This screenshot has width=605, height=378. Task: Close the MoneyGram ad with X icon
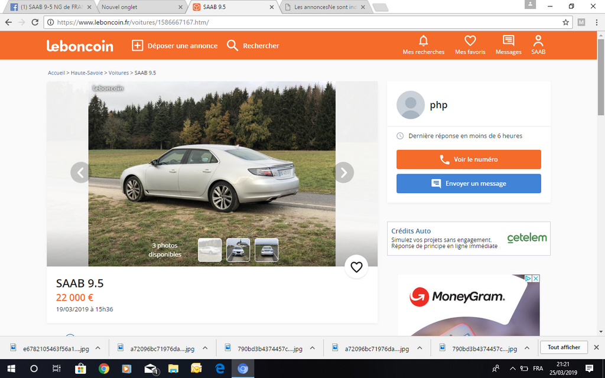[536, 278]
